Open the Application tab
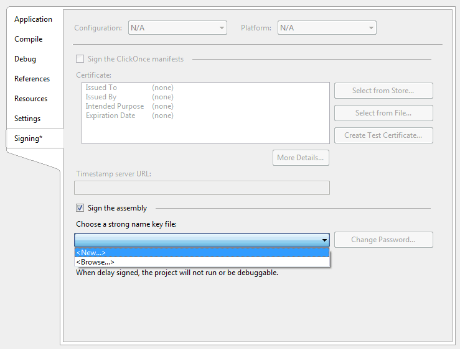The height and width of the screenshot is (349, 460). pos(33,19)
